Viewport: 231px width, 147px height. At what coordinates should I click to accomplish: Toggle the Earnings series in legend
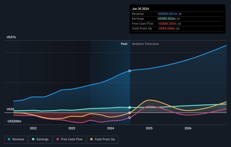pyautogui.click(x=40, y=139)
